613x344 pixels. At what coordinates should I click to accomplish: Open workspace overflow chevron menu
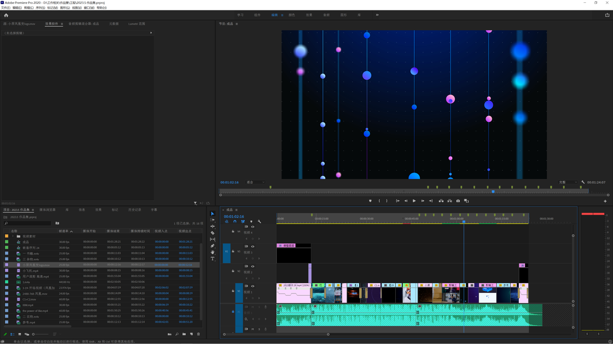[377, 15]
